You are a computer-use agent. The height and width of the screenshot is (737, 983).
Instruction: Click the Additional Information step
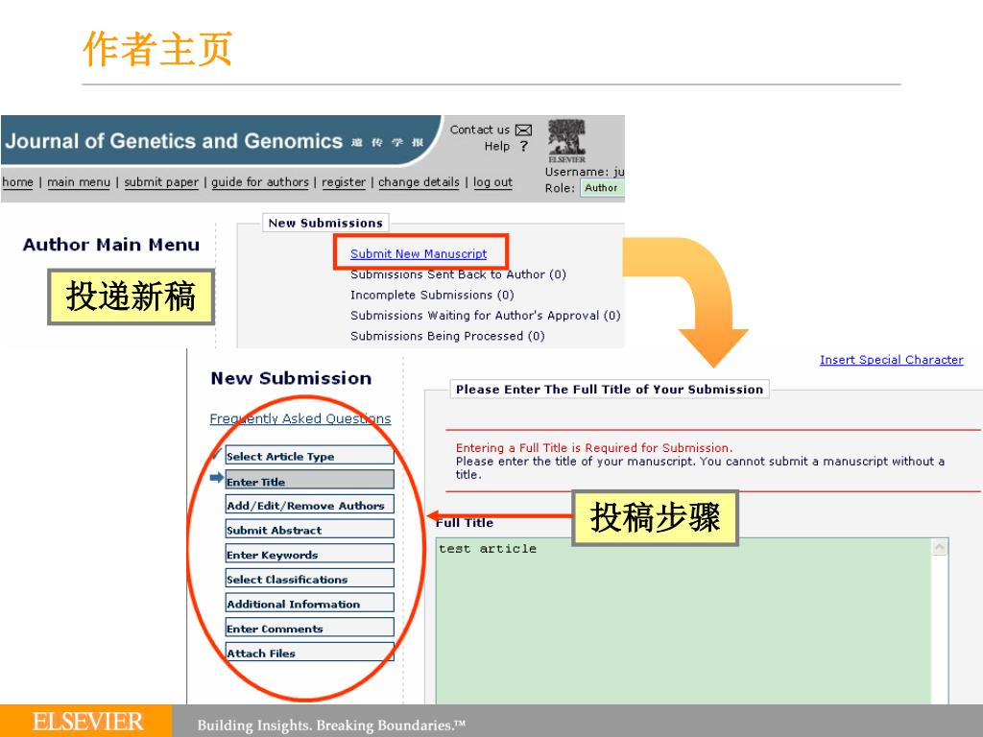point(310,603)
